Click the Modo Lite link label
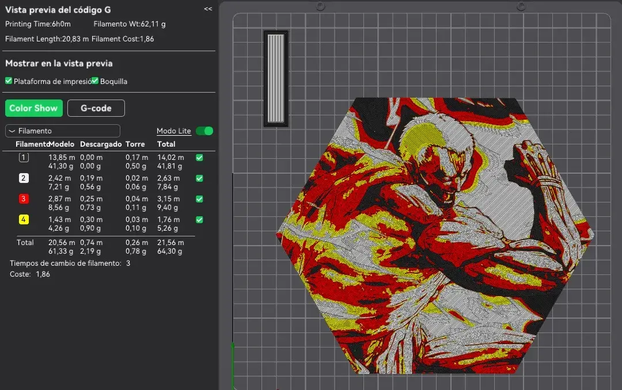Viewport: 622px width, 390px height. (x=174, y=131)
